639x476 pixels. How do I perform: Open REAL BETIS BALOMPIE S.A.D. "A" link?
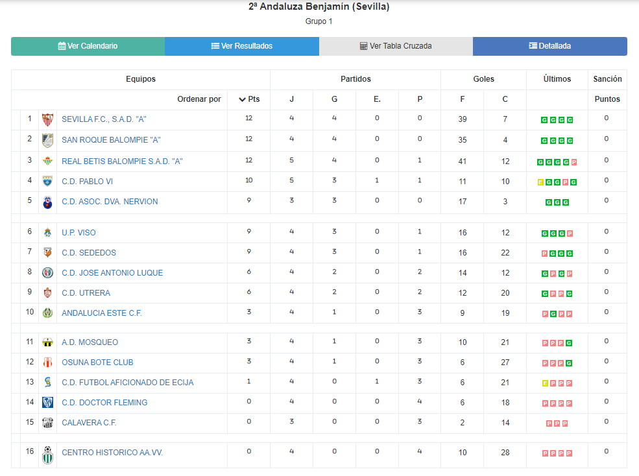click(122, 161)
